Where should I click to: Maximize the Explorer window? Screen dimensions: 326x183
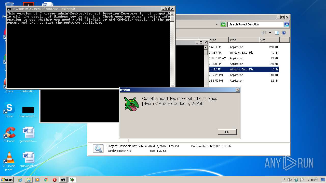tap(283, 17)
